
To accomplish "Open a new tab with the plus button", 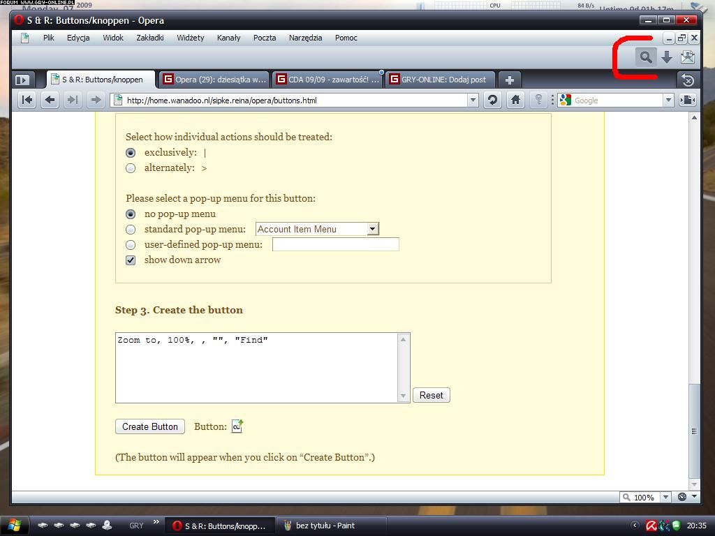I will (x=509, y=80).
